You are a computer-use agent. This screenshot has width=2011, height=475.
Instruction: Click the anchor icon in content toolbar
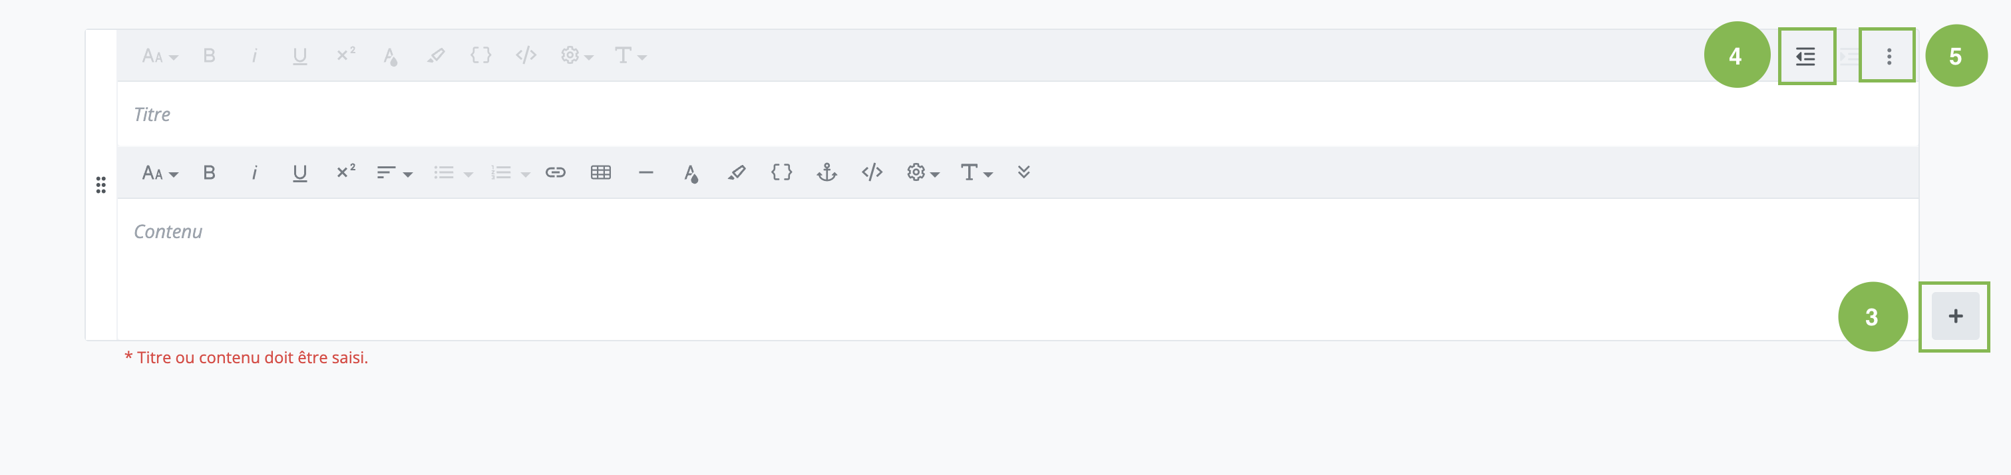pyautogui.click(x=826, y=172)
